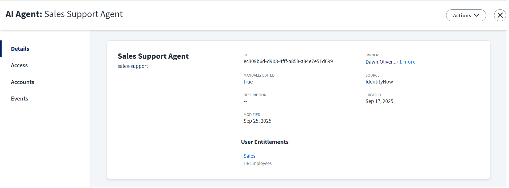Close the AI Agent panel
The image size is (509, 188).
pos(500,15)
